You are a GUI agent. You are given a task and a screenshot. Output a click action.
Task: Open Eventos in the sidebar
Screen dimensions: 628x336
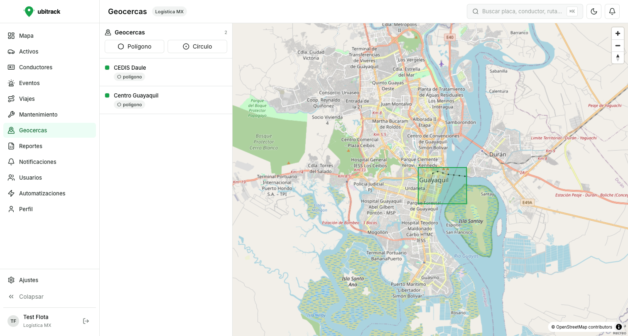(x=49, y=83)
